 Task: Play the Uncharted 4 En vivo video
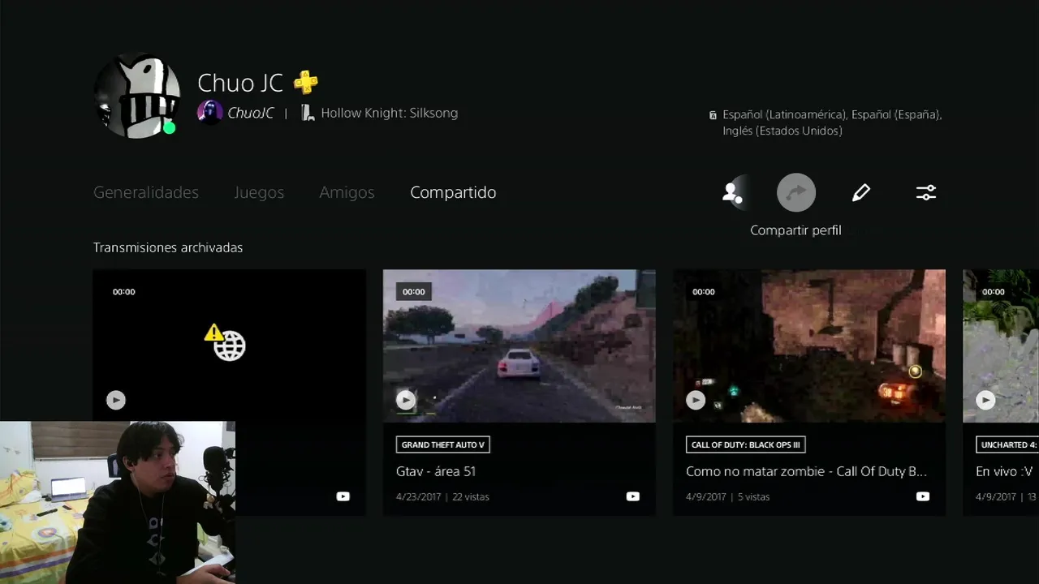click(x=985, y=400)
